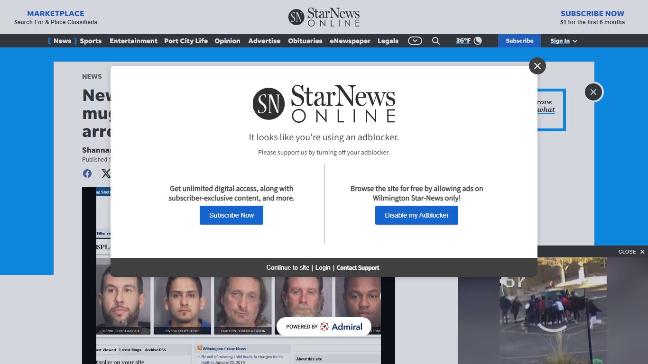Click Disable my Adblocker button
Screen dimensions: 648x364
pyautogui.click(x=417, y=215)
